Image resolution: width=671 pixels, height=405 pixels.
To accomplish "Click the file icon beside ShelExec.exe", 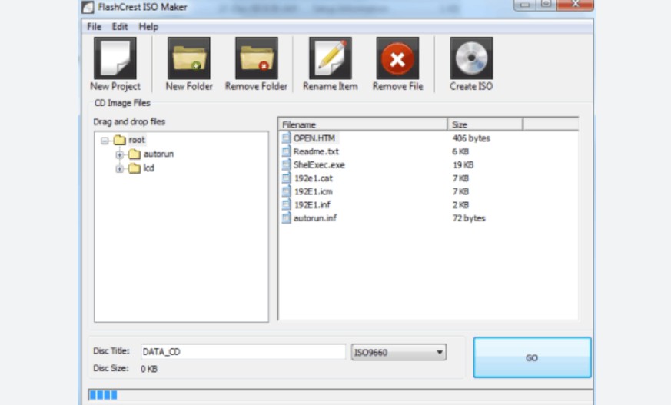I will (286, 164).
